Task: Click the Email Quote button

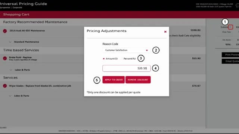Action: (x=230, y=61)
